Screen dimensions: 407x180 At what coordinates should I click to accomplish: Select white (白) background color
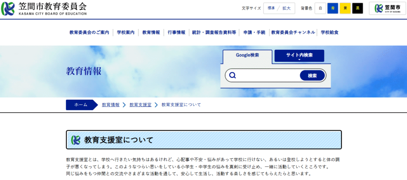point(320,8)
